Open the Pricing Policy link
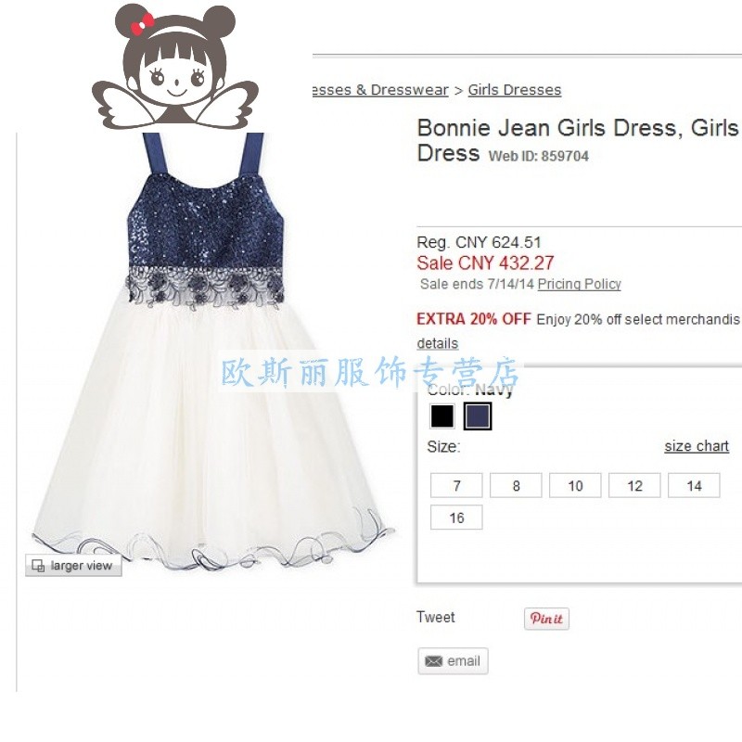Viewport: 742px width, 742px height. (579, 284)
